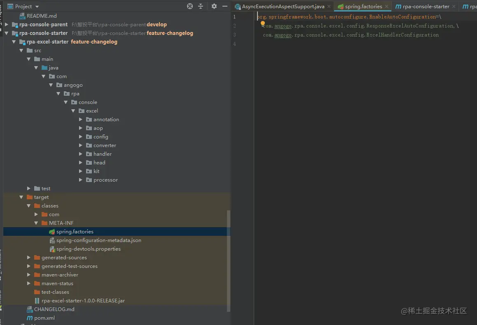This screenshot has width=477, height=325.
Task: Click the yellow intention lightbulb in the editor
Action: [263, 23]
